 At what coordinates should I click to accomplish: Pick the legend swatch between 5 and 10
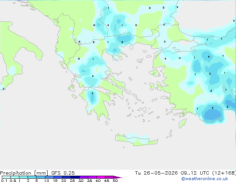point(41,177)
